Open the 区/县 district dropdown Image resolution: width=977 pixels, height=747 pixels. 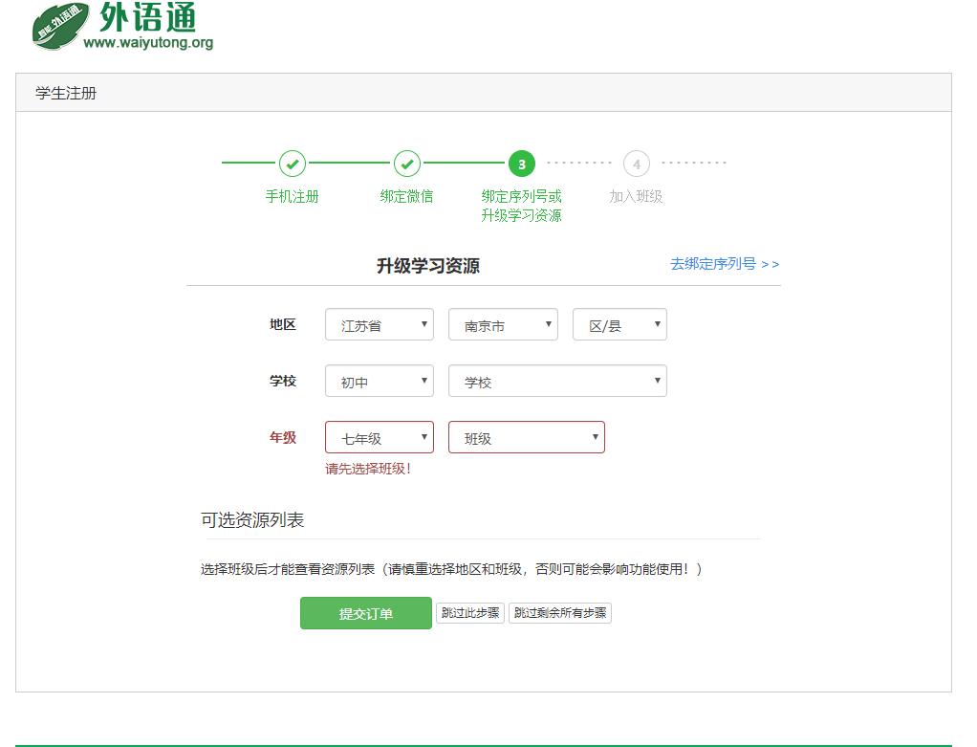[x=620, y=324]
